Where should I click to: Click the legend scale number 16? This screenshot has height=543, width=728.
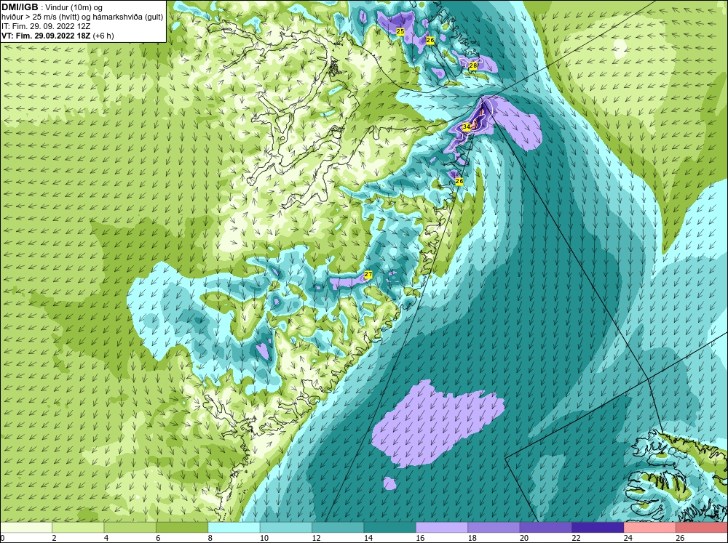point(420,538)
